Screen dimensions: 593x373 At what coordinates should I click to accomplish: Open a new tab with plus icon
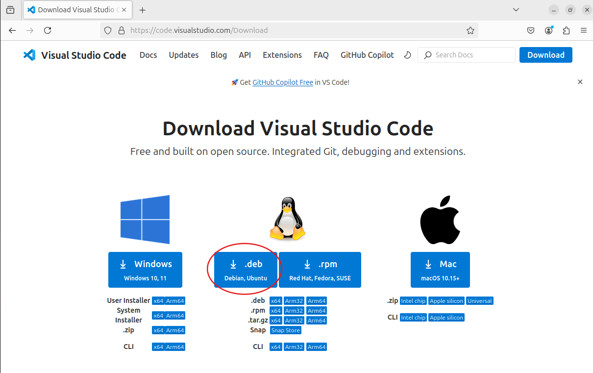(x=143, y=10)
